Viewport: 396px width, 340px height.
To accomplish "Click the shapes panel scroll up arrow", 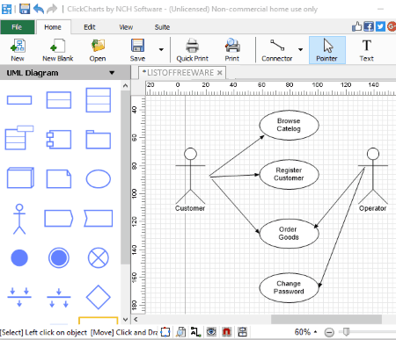I will (125, 86).
